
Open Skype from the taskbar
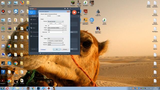pyautogui.click(x=43, y=88)
